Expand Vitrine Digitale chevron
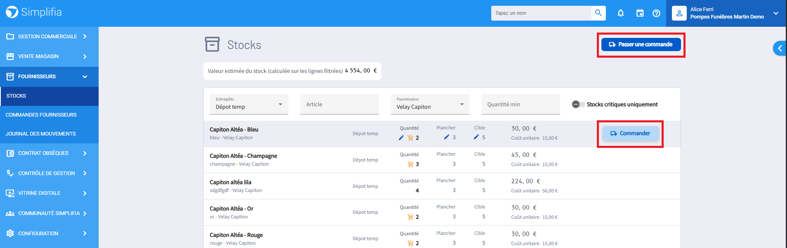This screenshot has height=248, width=787. coord(85,193)
